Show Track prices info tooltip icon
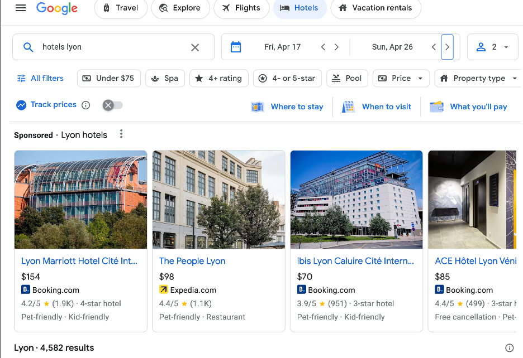 click(86, 105)
